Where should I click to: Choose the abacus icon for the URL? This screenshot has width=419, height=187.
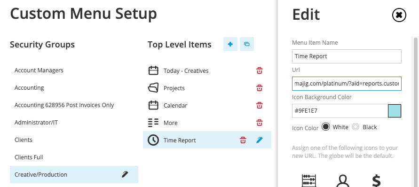tap(309, 180)
